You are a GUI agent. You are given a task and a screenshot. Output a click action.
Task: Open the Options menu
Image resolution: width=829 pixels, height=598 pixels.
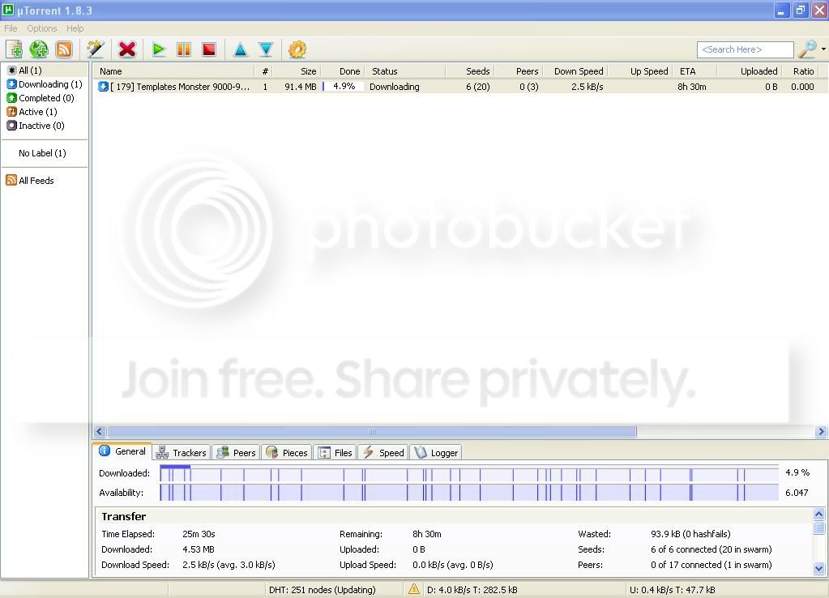[x=42, y=28]
